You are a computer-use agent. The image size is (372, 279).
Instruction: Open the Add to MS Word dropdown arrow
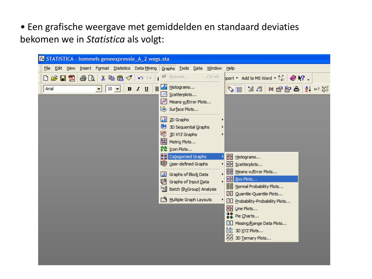coord(275,78)
